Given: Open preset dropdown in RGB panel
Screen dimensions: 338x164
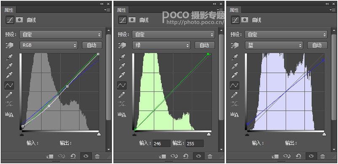Looking at the screenshot, I should pyautogui.click(x=61, y=34).
